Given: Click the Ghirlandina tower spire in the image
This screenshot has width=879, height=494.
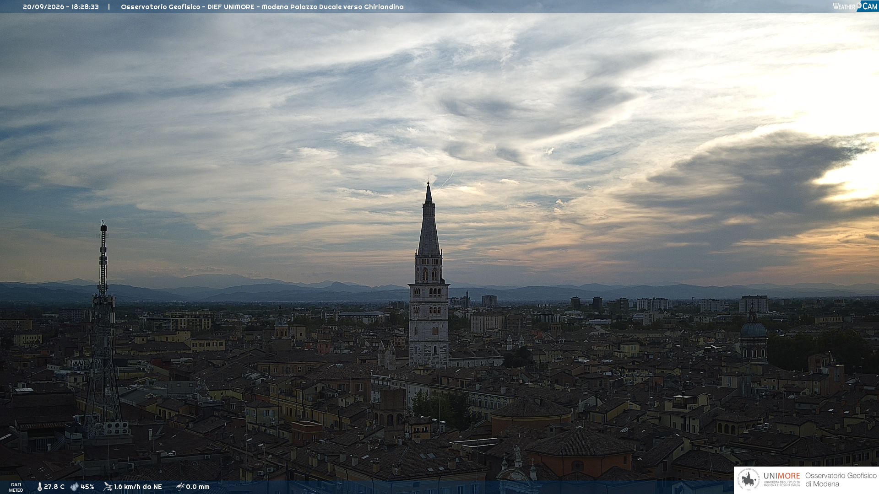Looking at the screenshot, I should (x=429, y=219).
